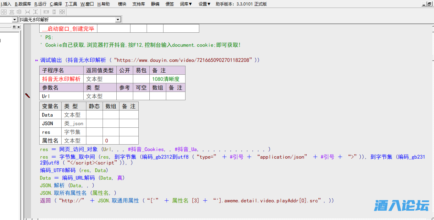This screenshot has height=220, width=434.
Task: Close the left side panel
Action: pyautogui.click(x=19, y=27)
